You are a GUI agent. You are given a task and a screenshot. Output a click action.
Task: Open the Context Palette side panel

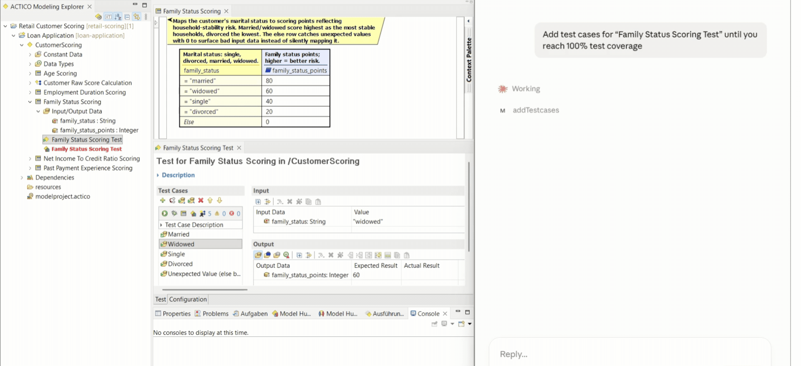click(469, 60)
